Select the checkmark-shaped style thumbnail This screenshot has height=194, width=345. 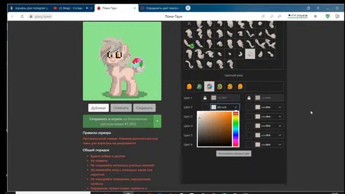(250, 33)
